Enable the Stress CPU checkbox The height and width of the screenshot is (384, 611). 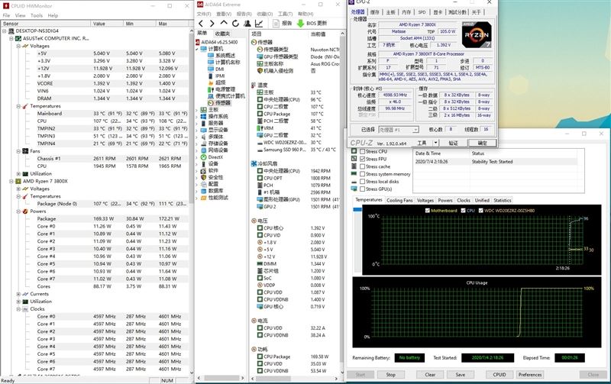pos(362,151)
